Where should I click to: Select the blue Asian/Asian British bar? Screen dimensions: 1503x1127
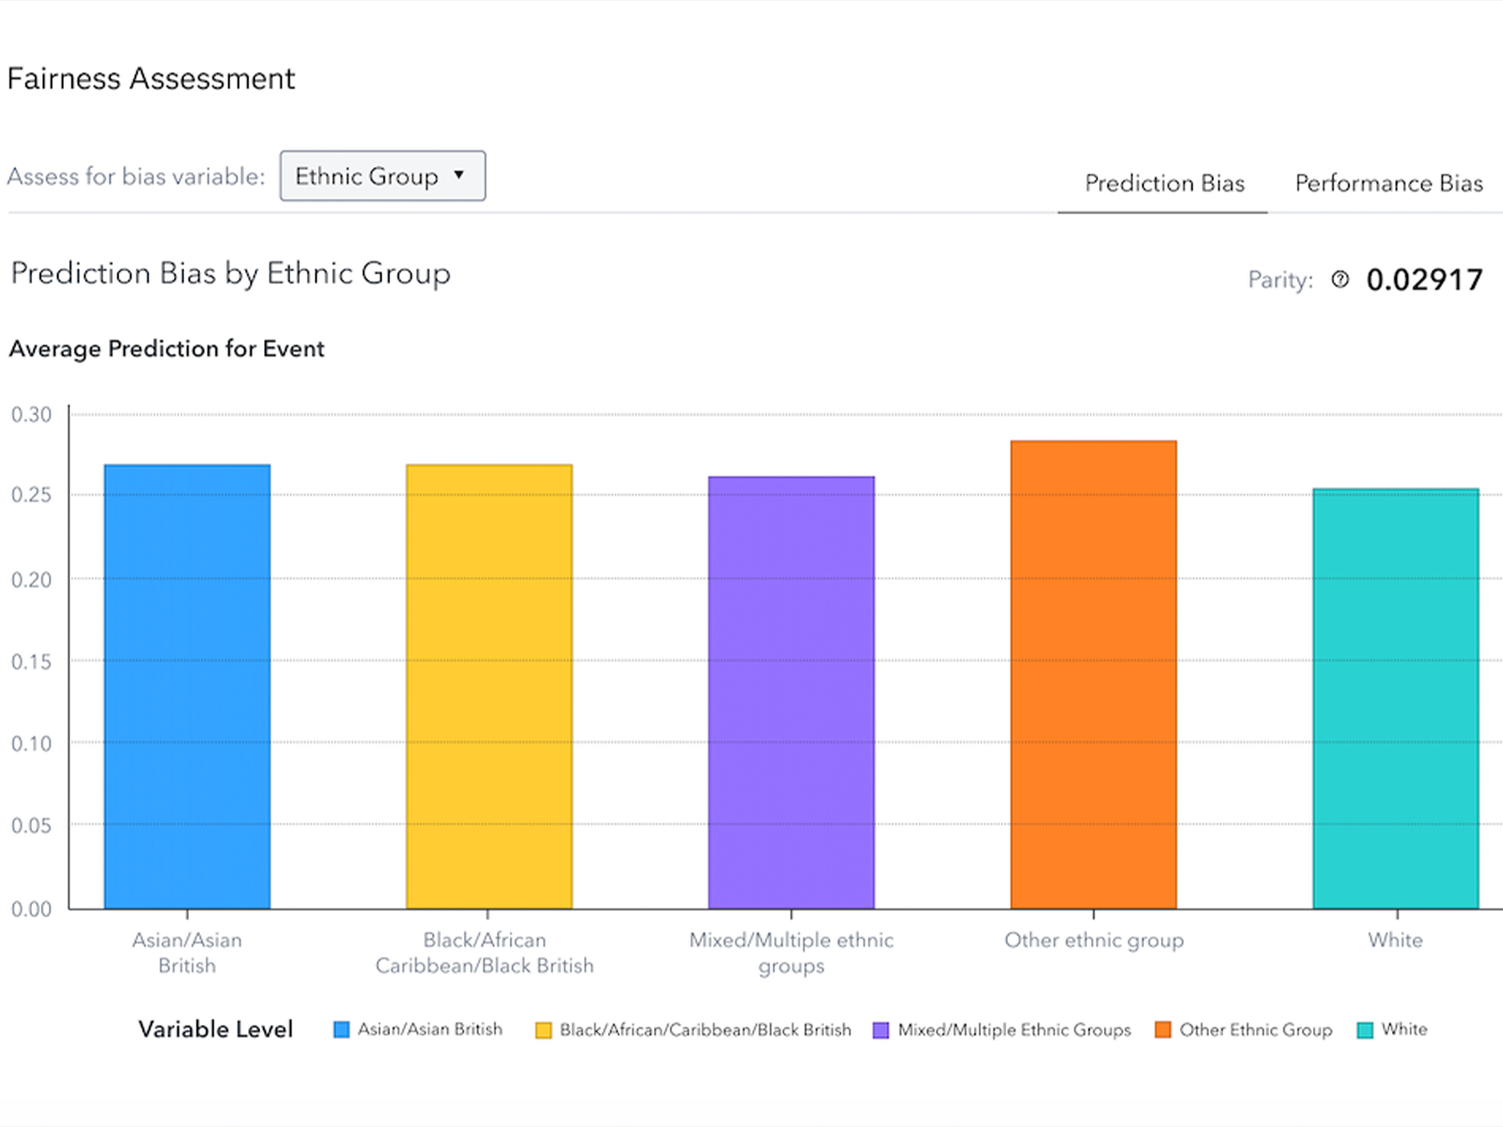pos(187,687)
